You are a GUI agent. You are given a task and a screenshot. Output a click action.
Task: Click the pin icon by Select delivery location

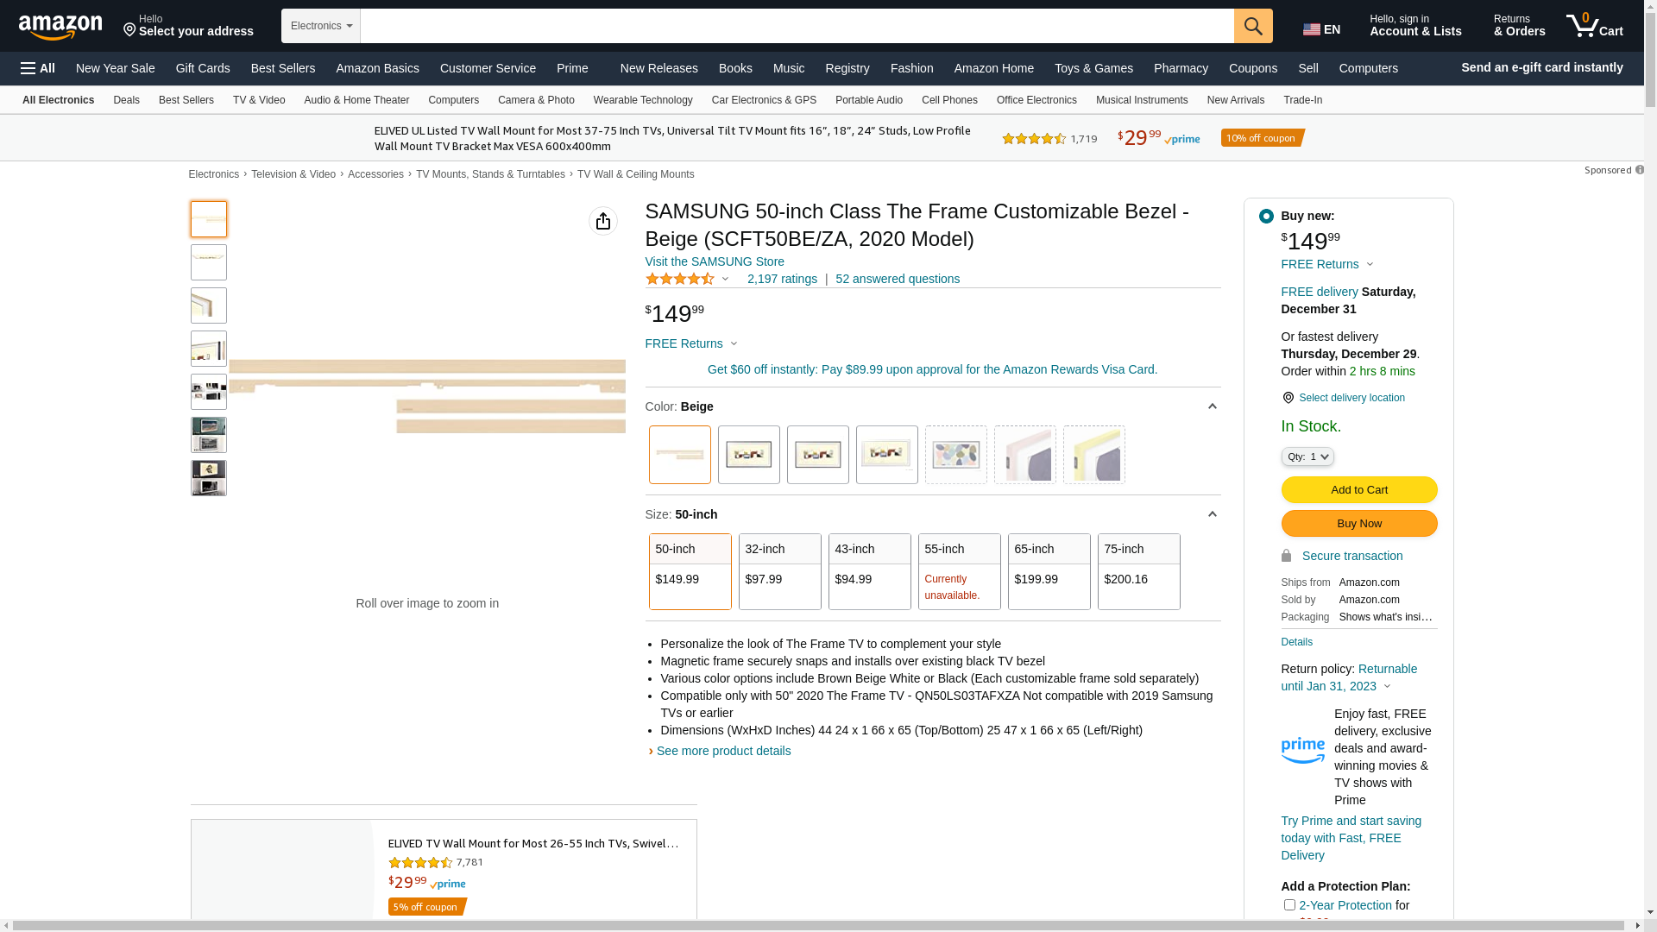1288,398
